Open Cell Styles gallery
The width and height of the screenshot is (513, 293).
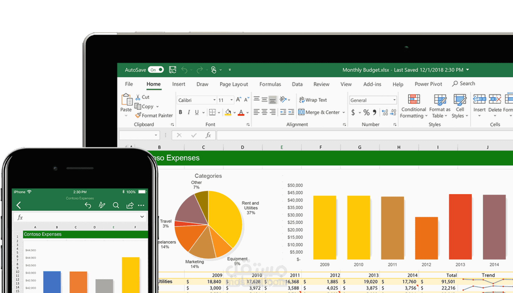click(460, 106)
